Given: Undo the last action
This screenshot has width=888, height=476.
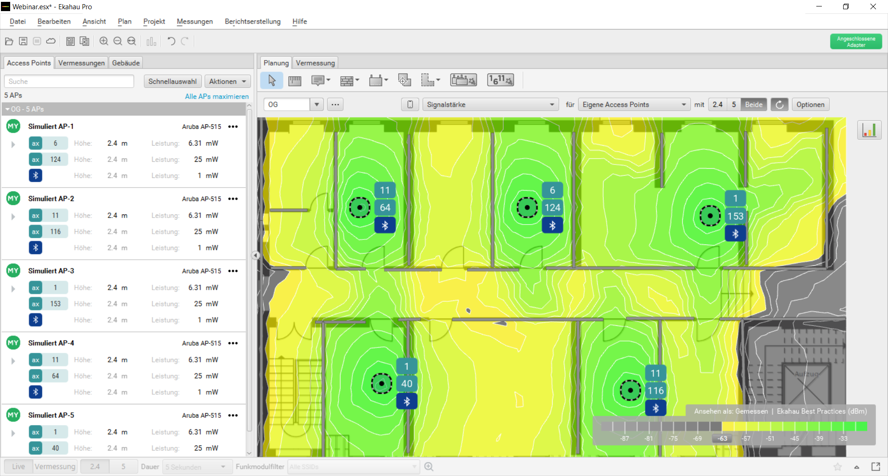Looking at the screenshot, I should 171,41.
